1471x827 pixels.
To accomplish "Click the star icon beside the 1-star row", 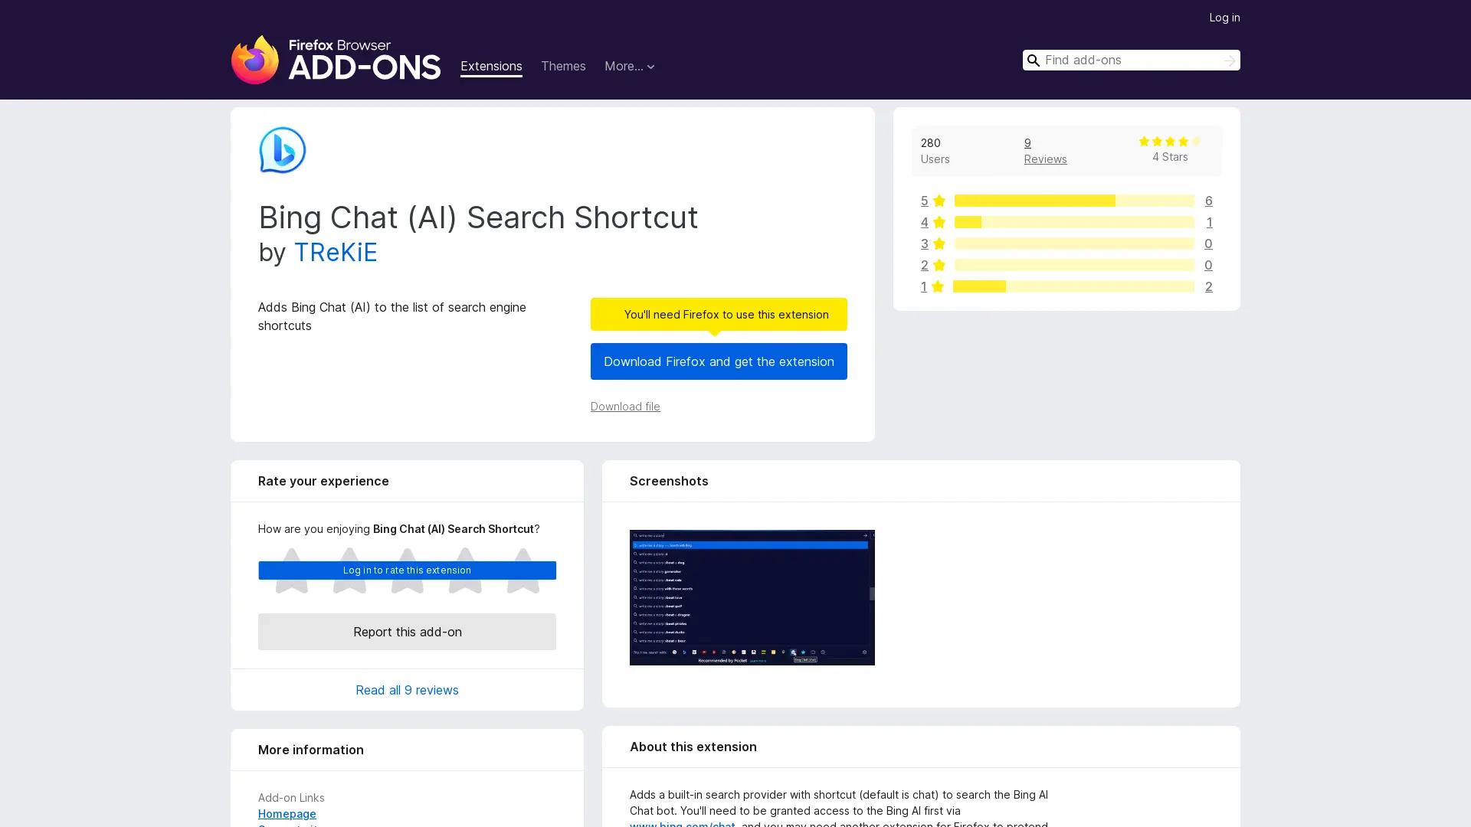I will [939, 286].
